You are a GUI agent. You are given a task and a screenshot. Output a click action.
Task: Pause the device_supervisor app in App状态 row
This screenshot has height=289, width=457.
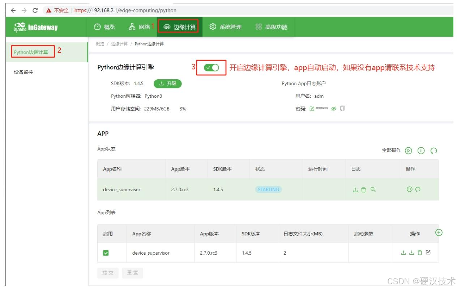410,189
